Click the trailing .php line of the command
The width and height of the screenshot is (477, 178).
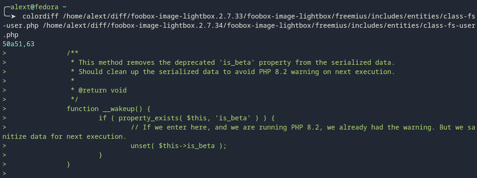(10, 35)
